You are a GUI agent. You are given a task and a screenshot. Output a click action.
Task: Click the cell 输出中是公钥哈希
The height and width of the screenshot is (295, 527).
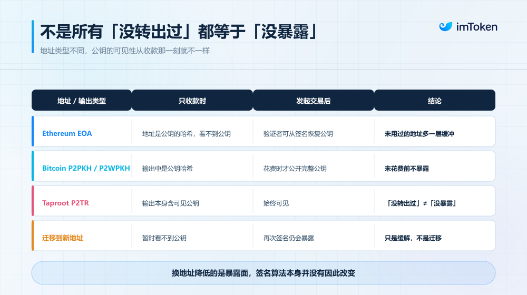[168, 169]
